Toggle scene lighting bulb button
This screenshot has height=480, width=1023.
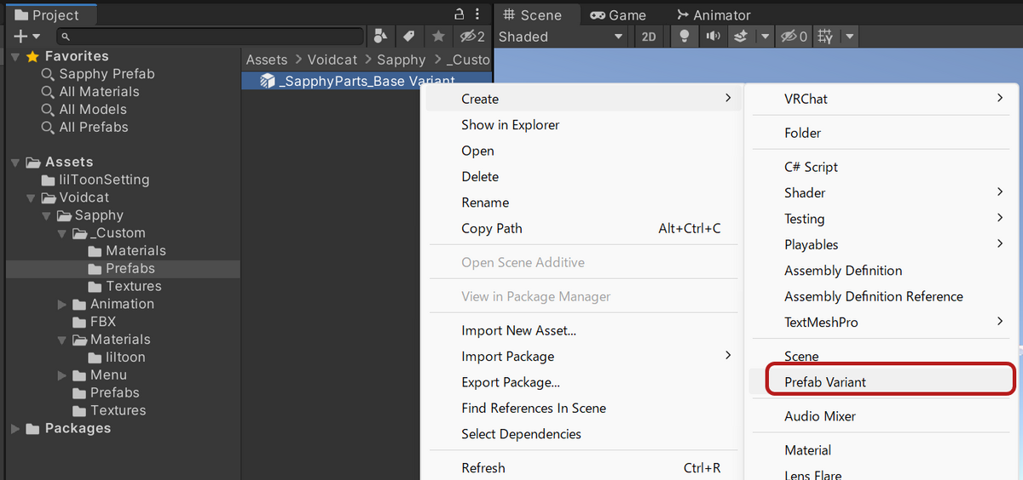tap(683, 37)
